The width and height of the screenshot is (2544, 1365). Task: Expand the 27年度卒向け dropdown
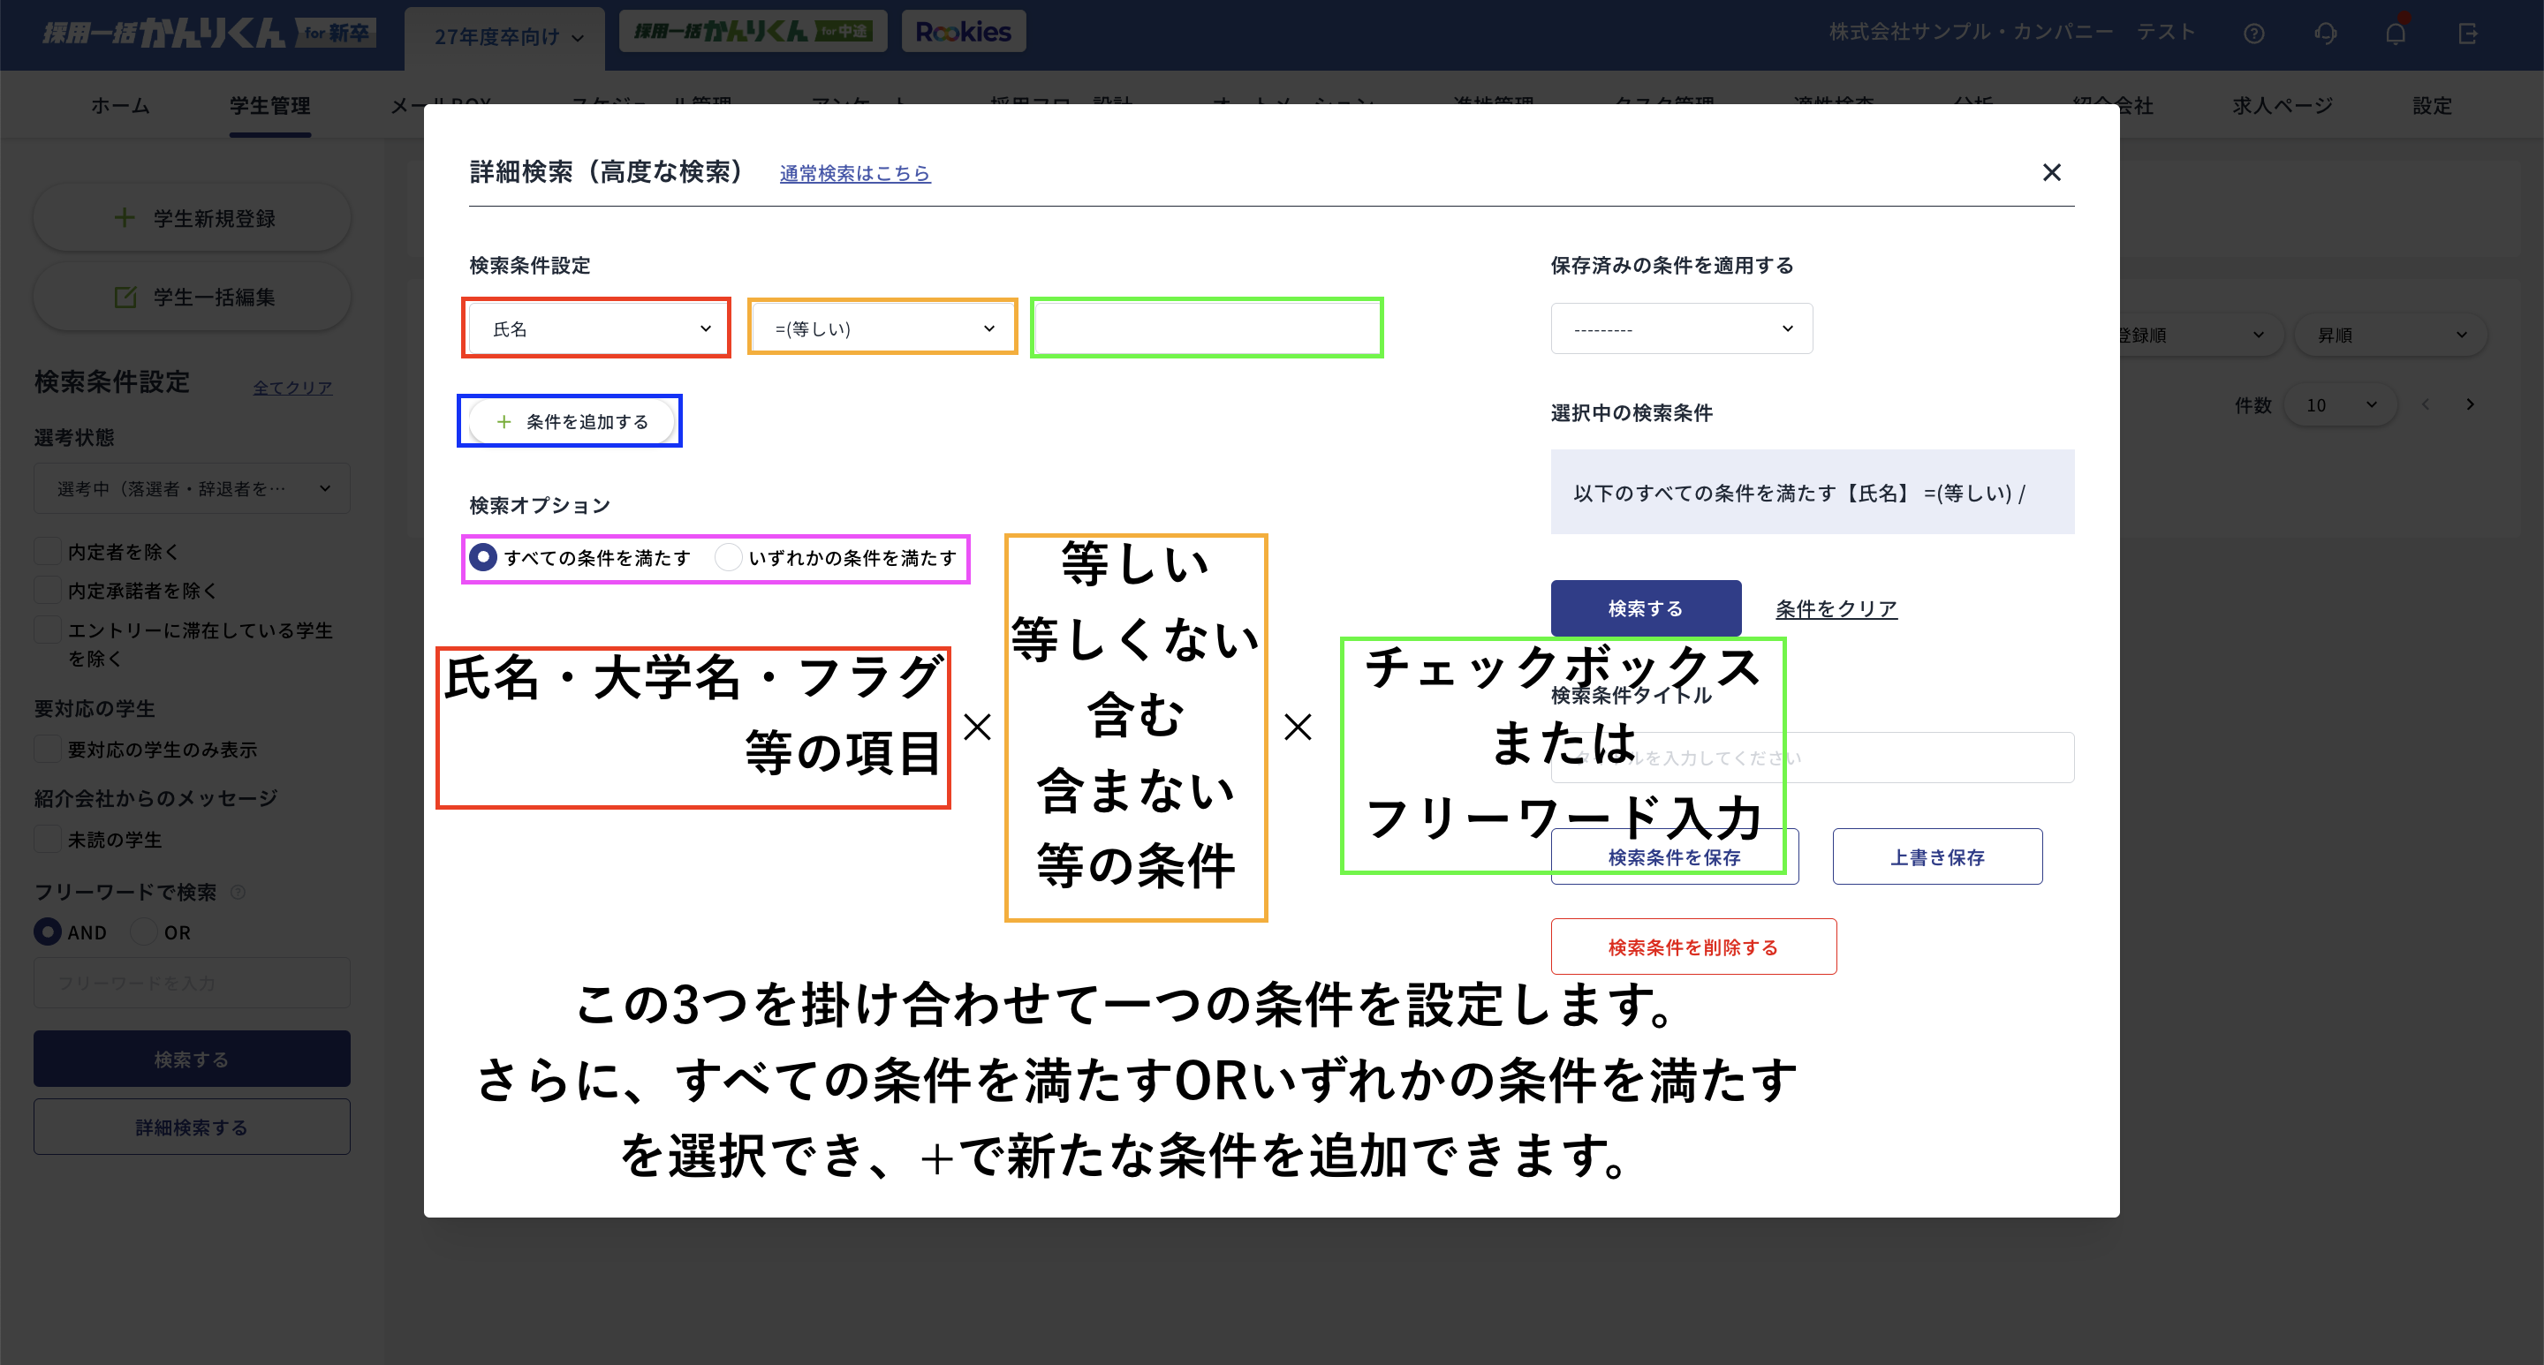pos(503,36)
